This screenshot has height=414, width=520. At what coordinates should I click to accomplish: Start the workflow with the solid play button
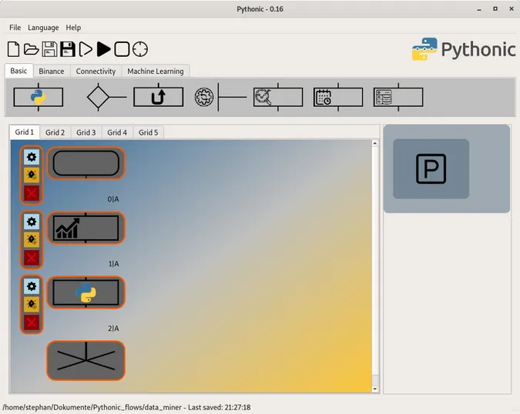tap(103, 49)
